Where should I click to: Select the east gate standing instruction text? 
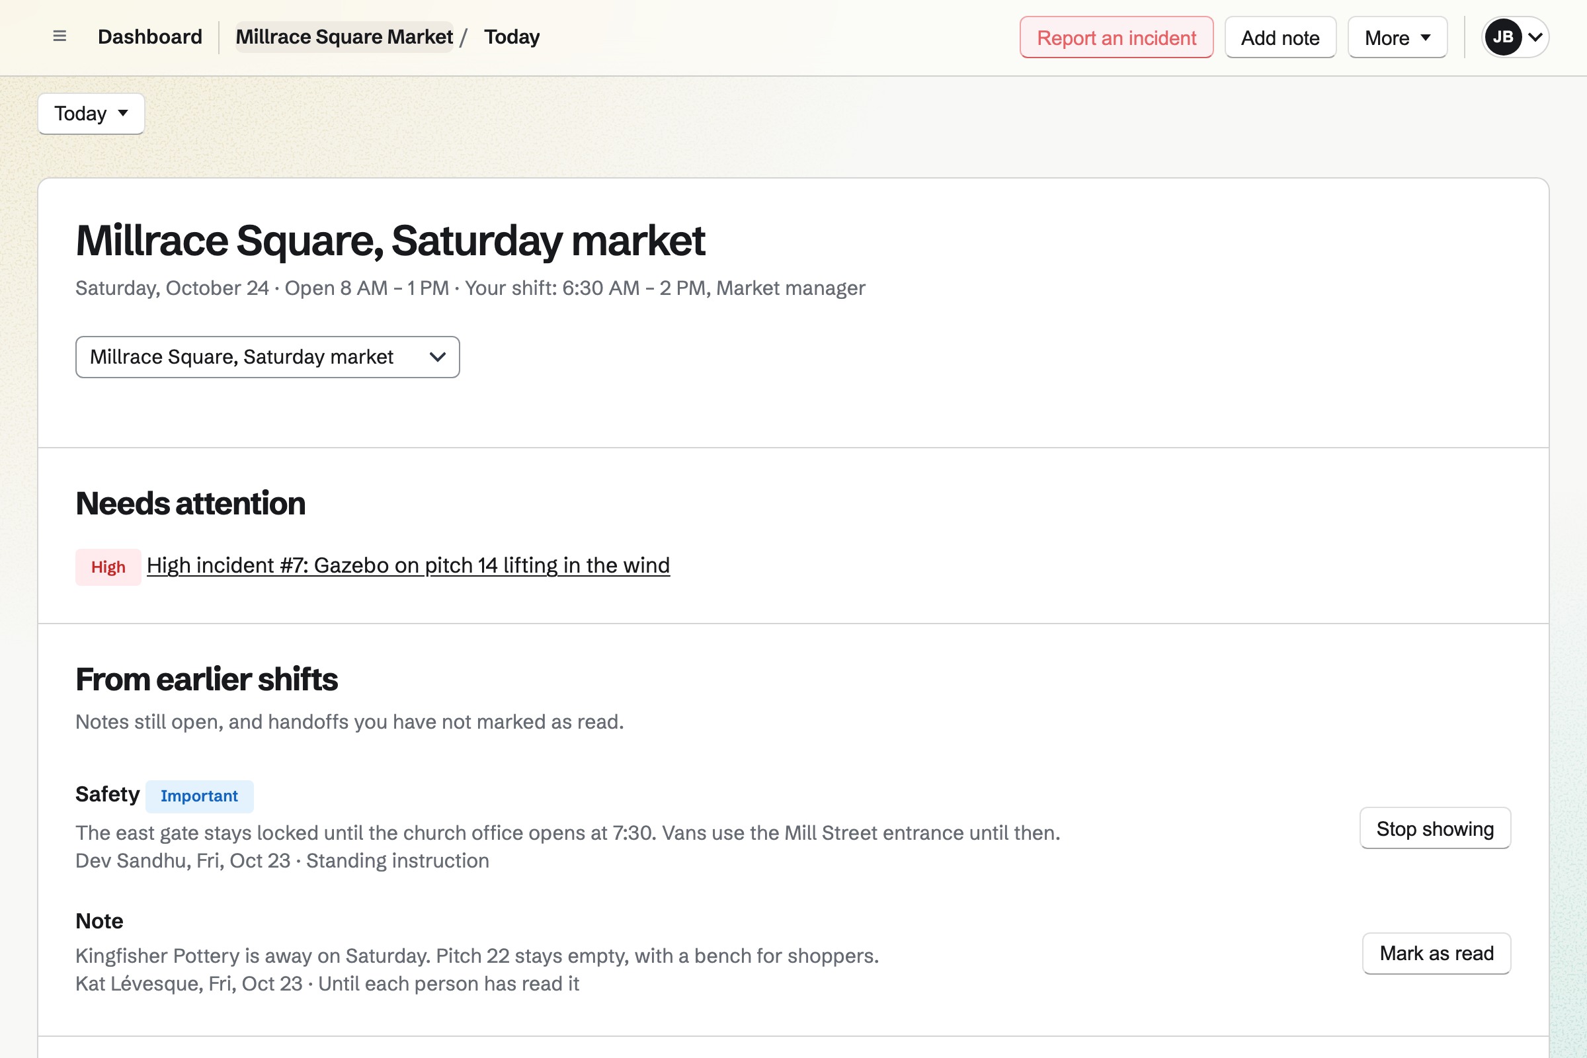pyautogui.click(x=567, y=833)
